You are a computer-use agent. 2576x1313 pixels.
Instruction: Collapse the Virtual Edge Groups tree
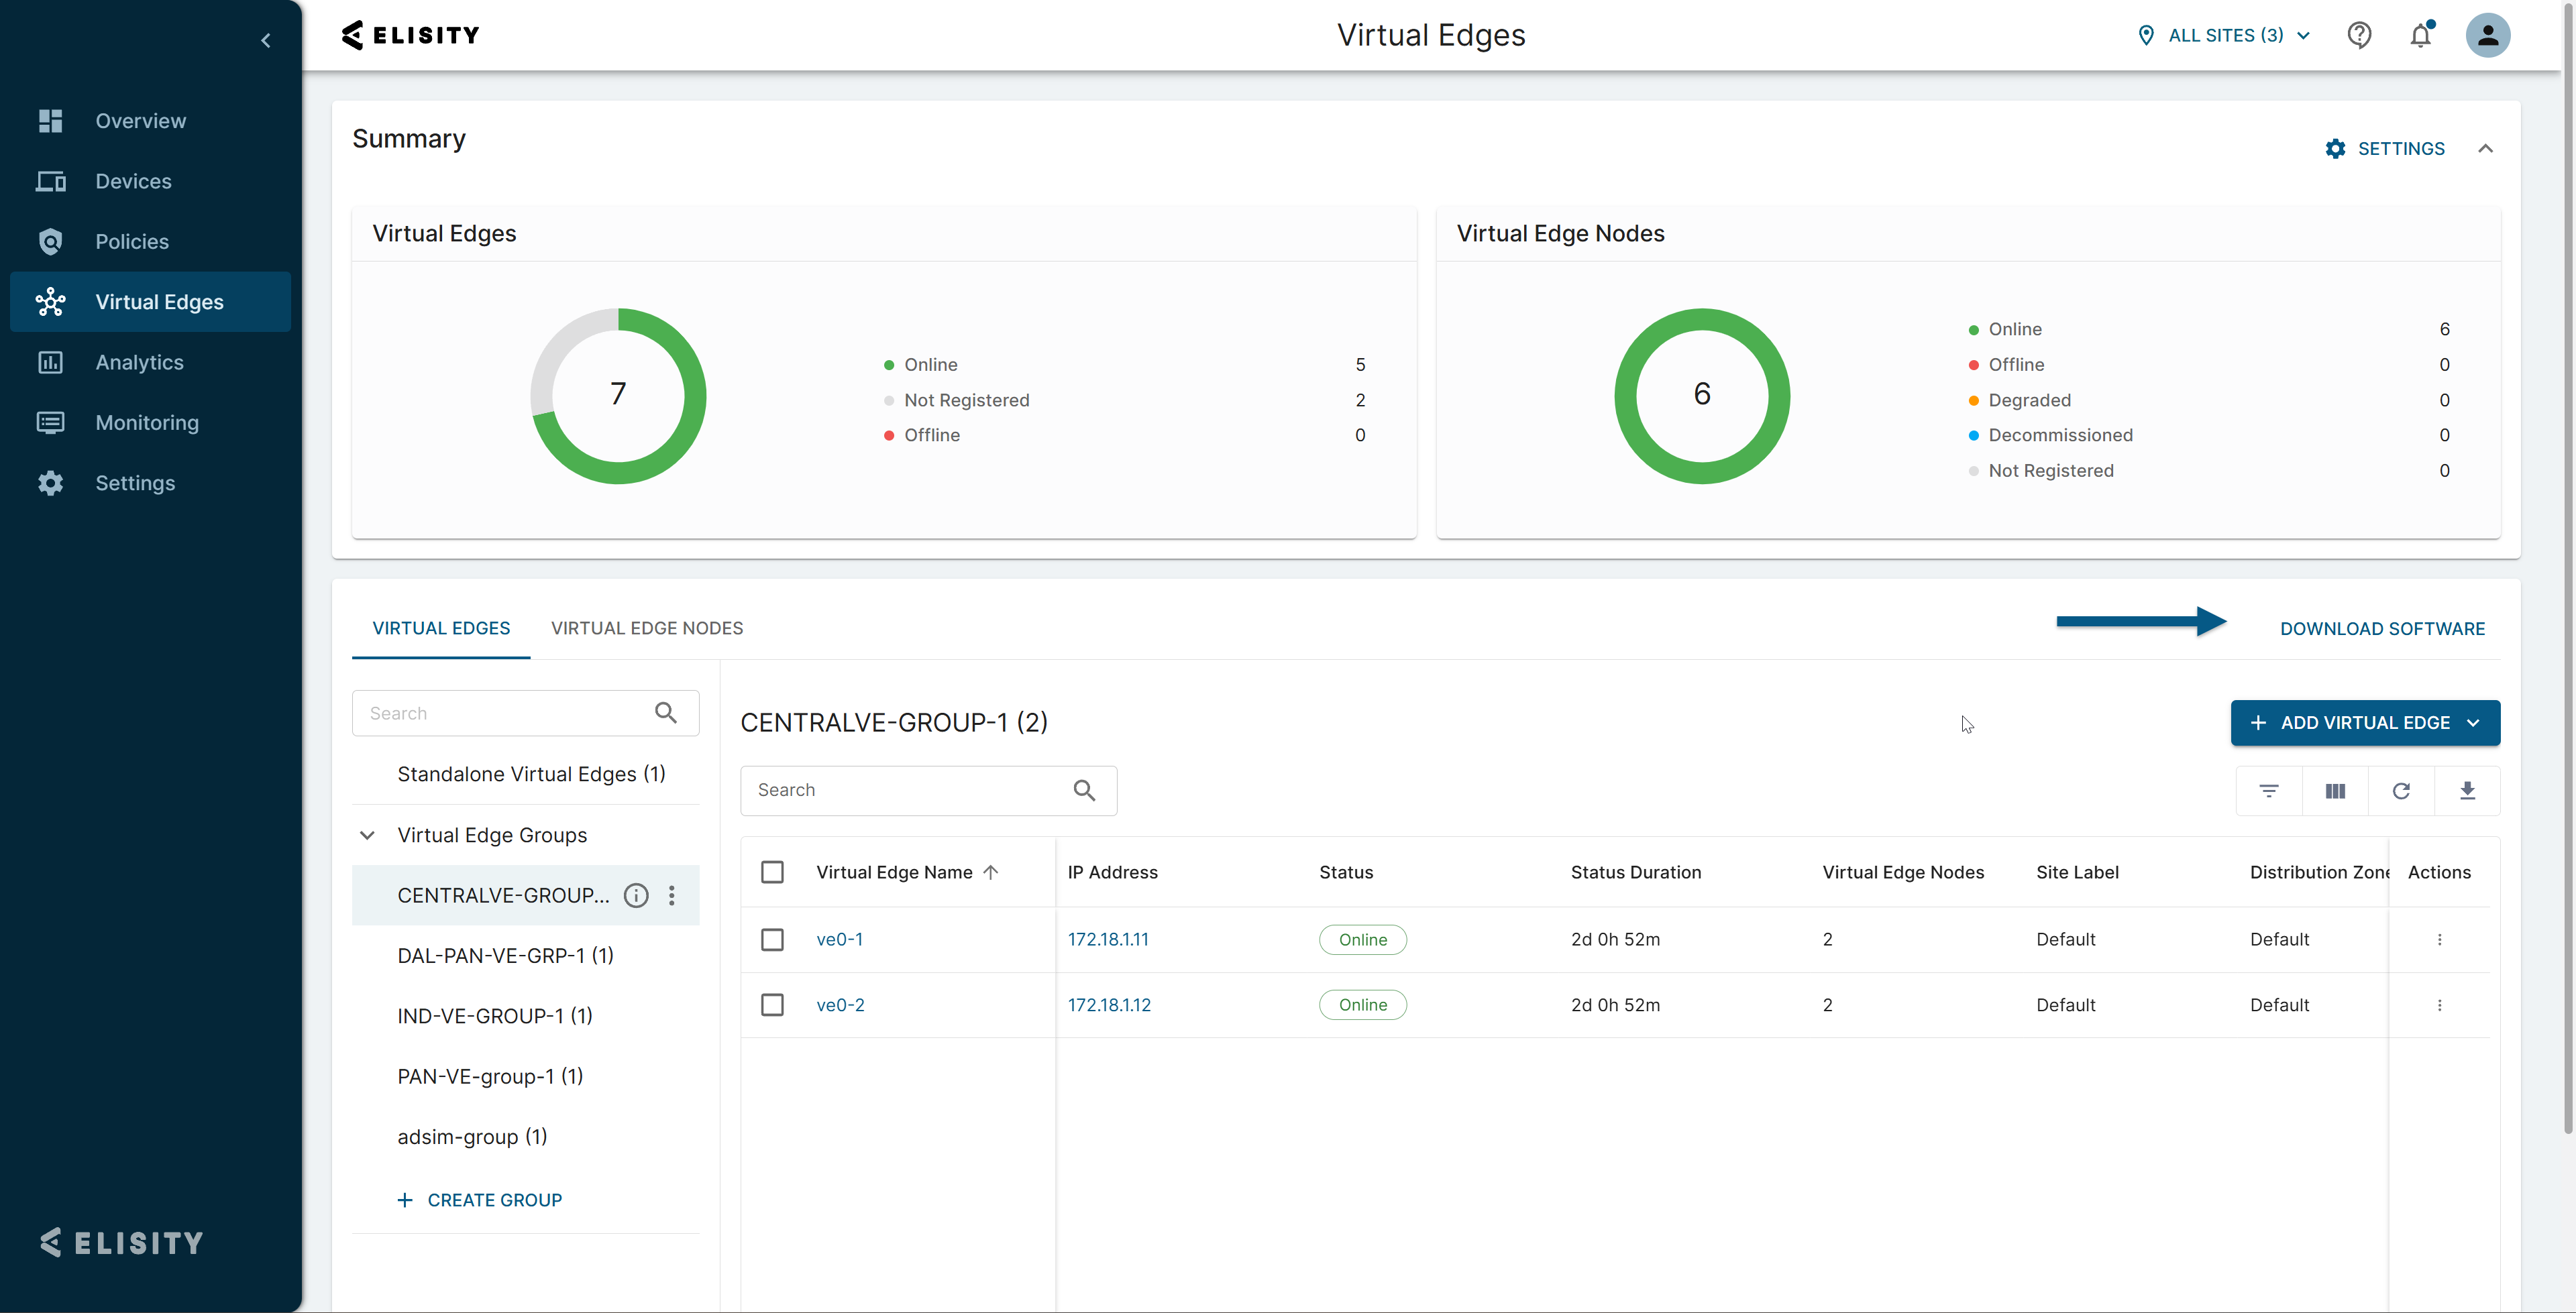click(367, 835)
